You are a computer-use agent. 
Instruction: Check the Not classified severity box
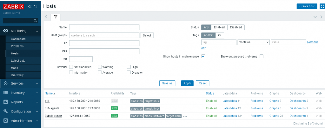click(x=71, y=67)
